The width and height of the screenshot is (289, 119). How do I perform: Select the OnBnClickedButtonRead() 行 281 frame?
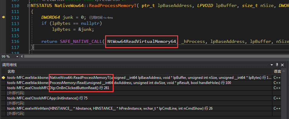coord(139,88)
